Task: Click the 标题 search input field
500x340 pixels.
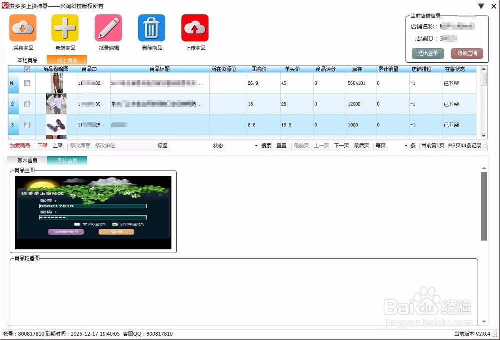Action: 189,146
